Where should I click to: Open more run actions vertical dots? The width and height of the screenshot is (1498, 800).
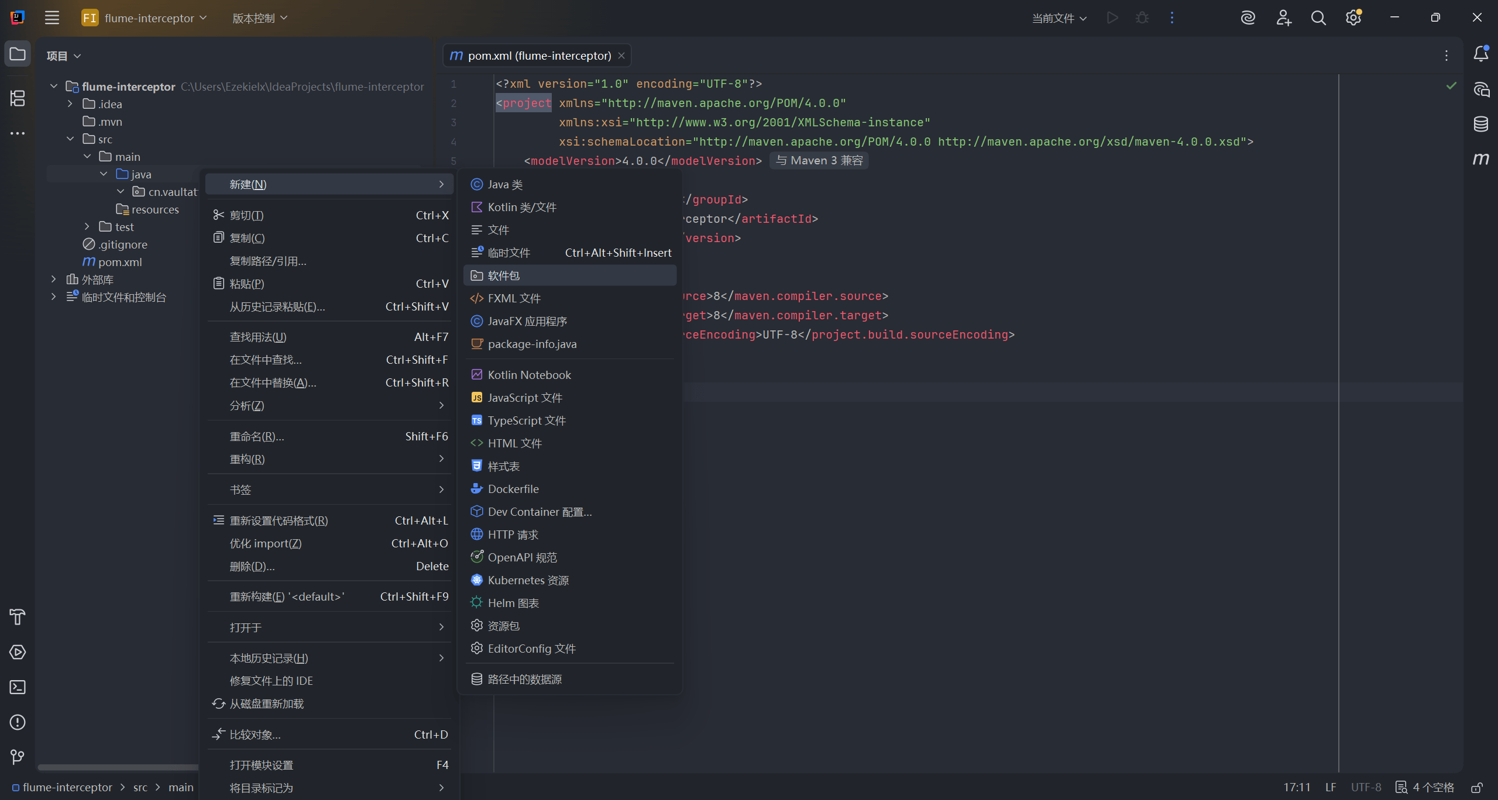coord(1171,18)
